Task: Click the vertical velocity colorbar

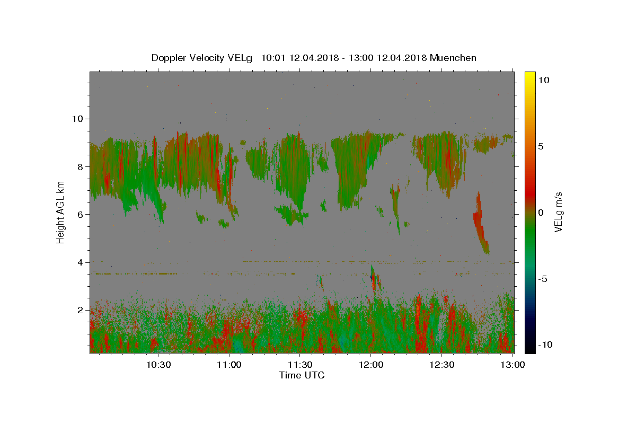Action: pyautogui.click(x=530, y=212)
